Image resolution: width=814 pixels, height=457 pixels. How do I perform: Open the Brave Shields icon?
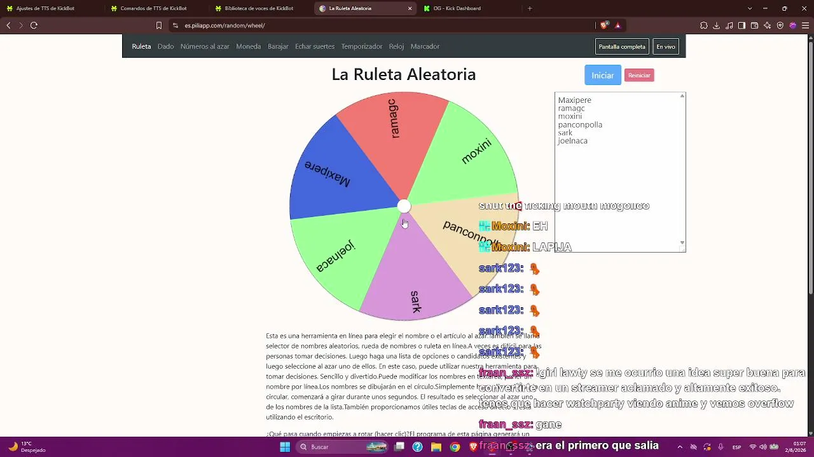coord(604,25)
